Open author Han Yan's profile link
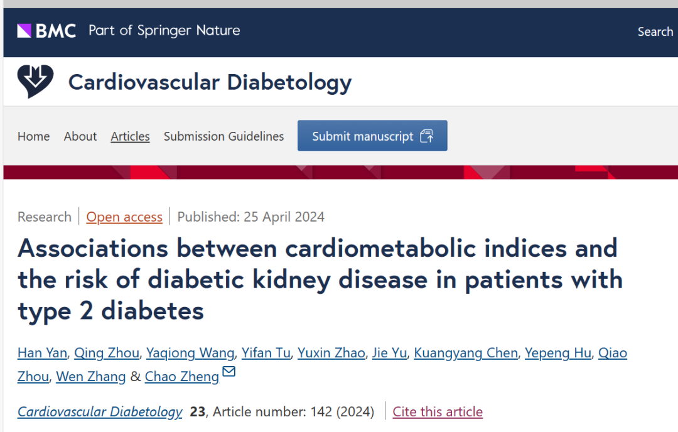The image size is (678, 432). pos(43,353)
